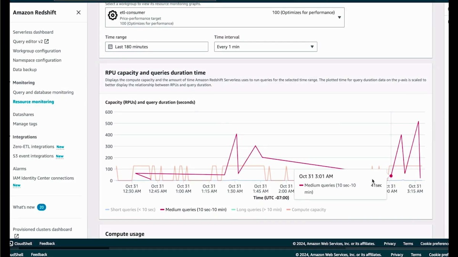Click the etl-consumer workgroup gear icon
Viewport: 458px width, 257px height.
pyautogui.click(x=112, y=15)
